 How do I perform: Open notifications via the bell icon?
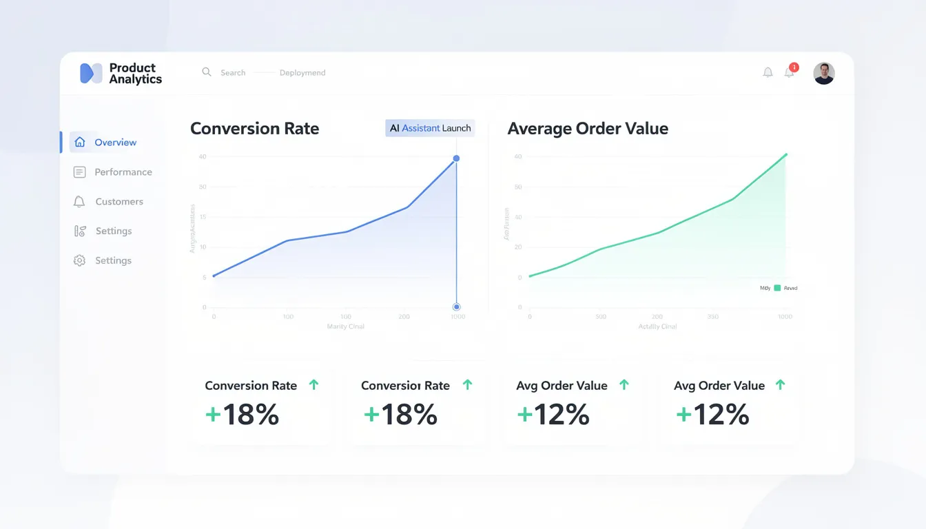coord(789,72)
